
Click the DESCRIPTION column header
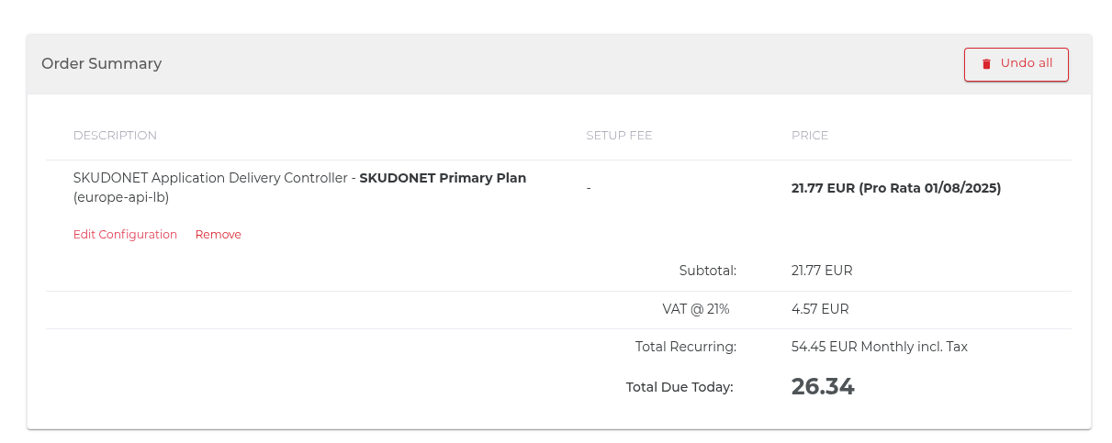point(115,136)
